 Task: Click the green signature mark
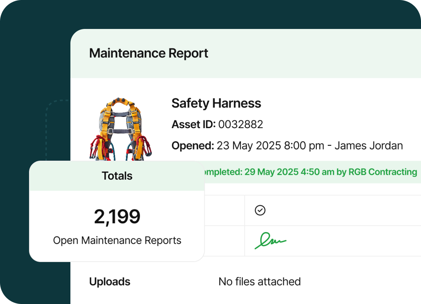click(x=270, y=240)
